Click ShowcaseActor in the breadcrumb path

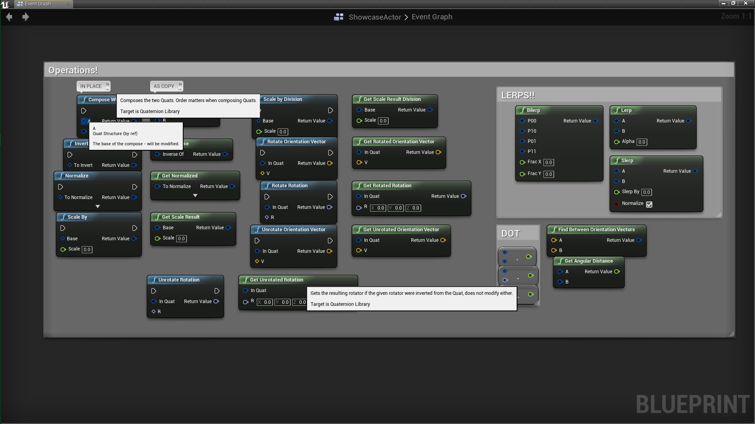(375, 17)
